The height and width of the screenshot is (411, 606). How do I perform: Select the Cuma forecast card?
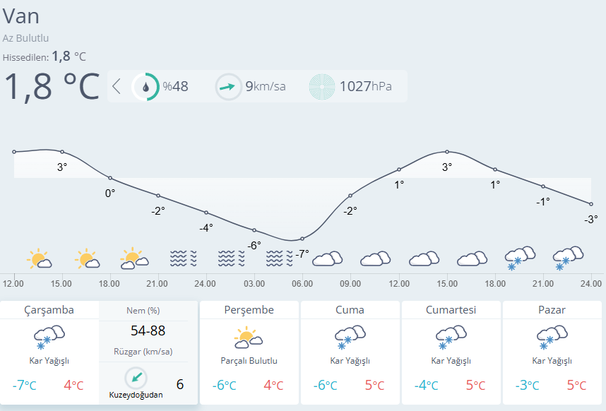(350, 352)
